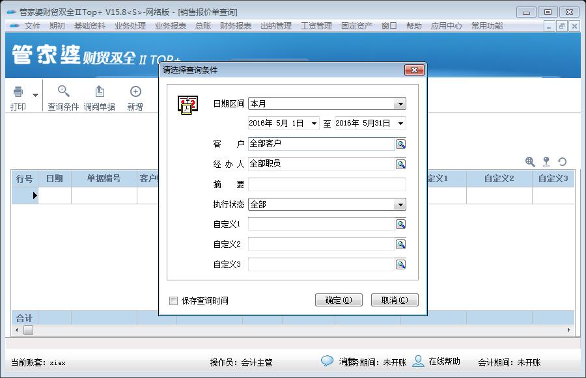Click 取消(C) cancel button
The image size is (586, 378).
pos(395,300)
